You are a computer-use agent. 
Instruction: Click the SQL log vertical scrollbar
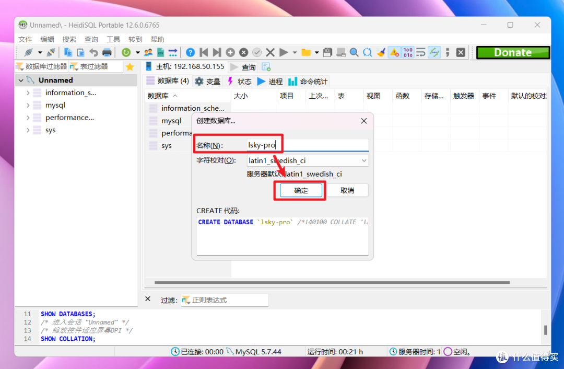(x=546, y=330)
